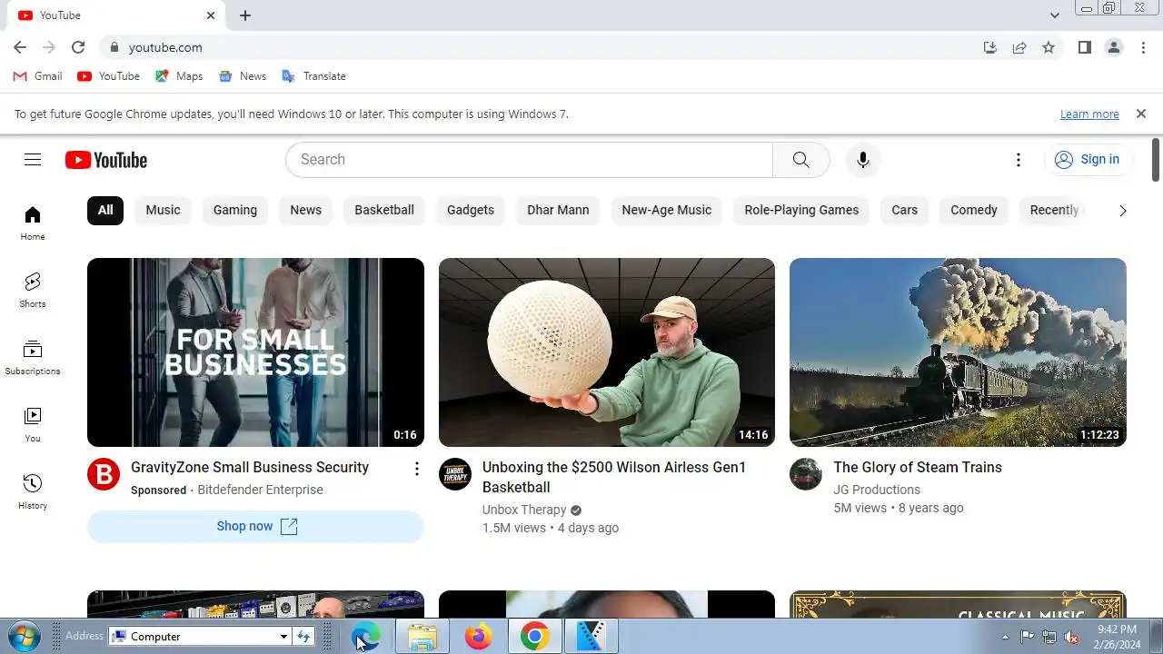1163x654 pixels.
Task: Select the News filter chip
Action: click(306, 210)
